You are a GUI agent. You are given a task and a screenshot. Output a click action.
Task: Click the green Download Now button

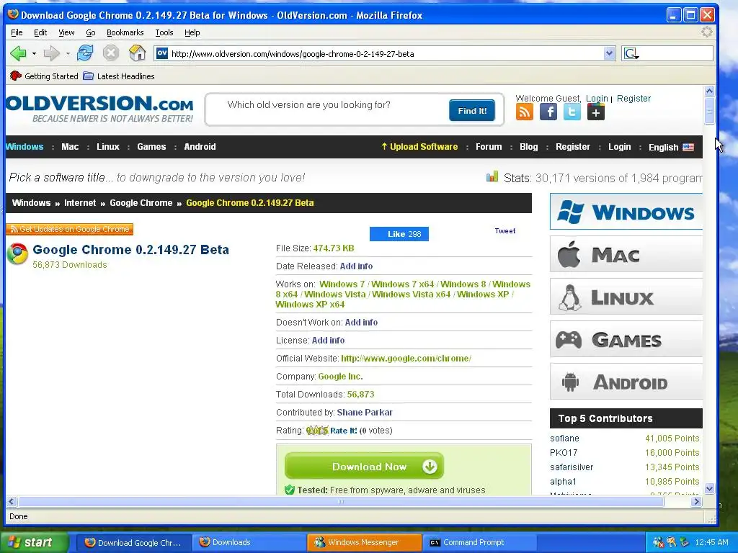coord(364,466)
